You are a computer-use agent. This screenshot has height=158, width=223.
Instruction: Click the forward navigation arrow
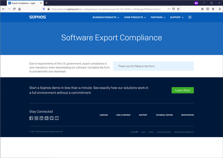[9, 9]
